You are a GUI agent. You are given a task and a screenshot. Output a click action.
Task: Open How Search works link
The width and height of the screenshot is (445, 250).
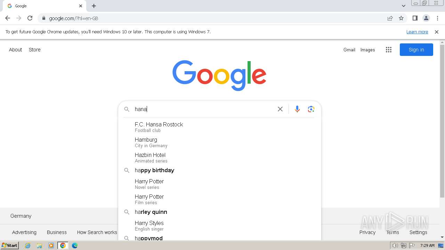click(97, 232)
